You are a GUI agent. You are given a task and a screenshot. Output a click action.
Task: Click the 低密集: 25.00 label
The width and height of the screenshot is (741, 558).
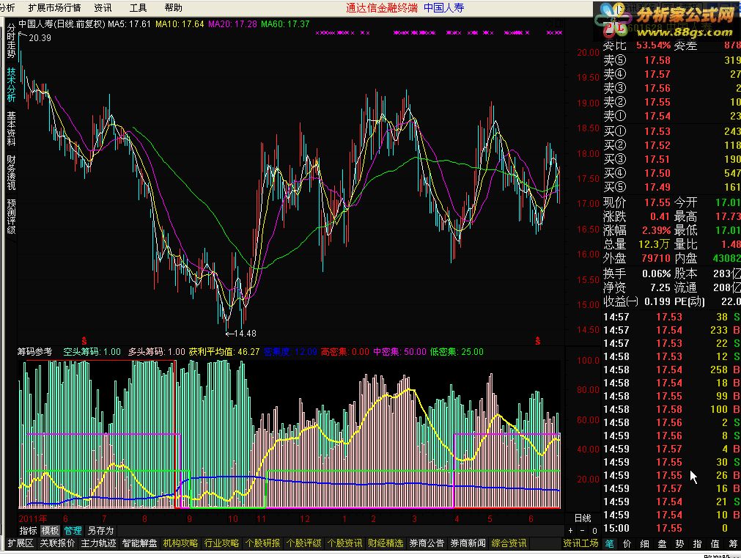[x=457, y=352]
